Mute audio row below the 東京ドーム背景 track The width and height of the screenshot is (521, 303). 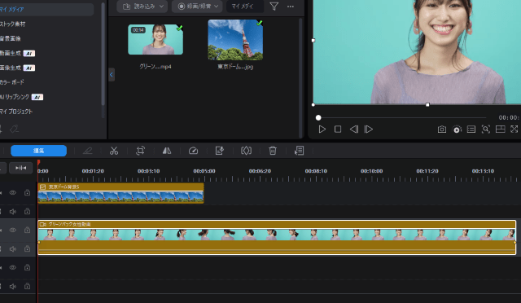click(x=13, y=212)
